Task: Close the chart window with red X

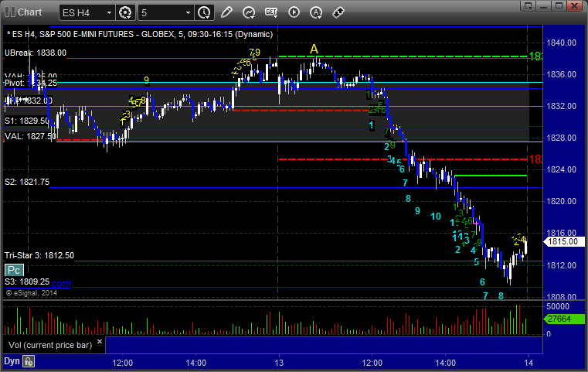Action: point(574,5)
